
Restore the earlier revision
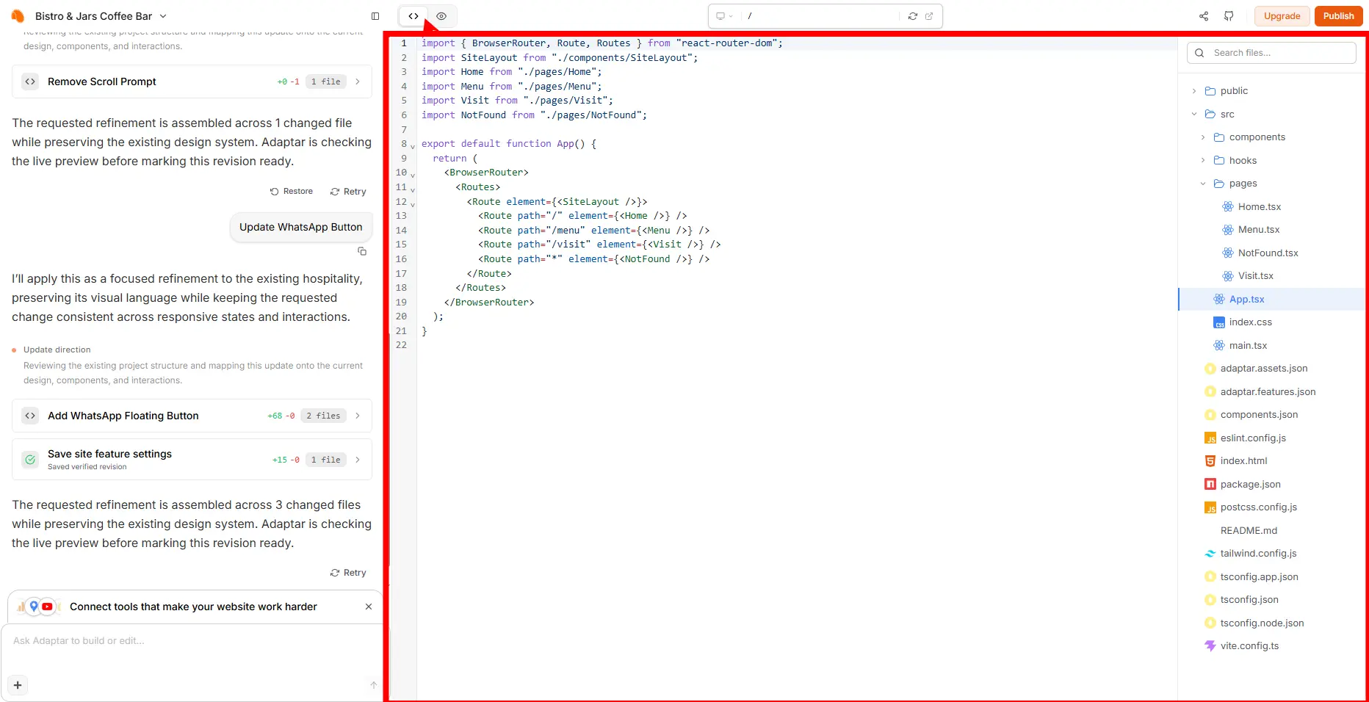292,192
